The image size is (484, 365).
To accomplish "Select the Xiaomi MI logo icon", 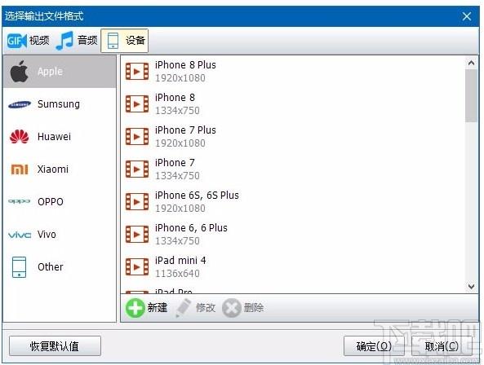I will (x=20, y=169).
